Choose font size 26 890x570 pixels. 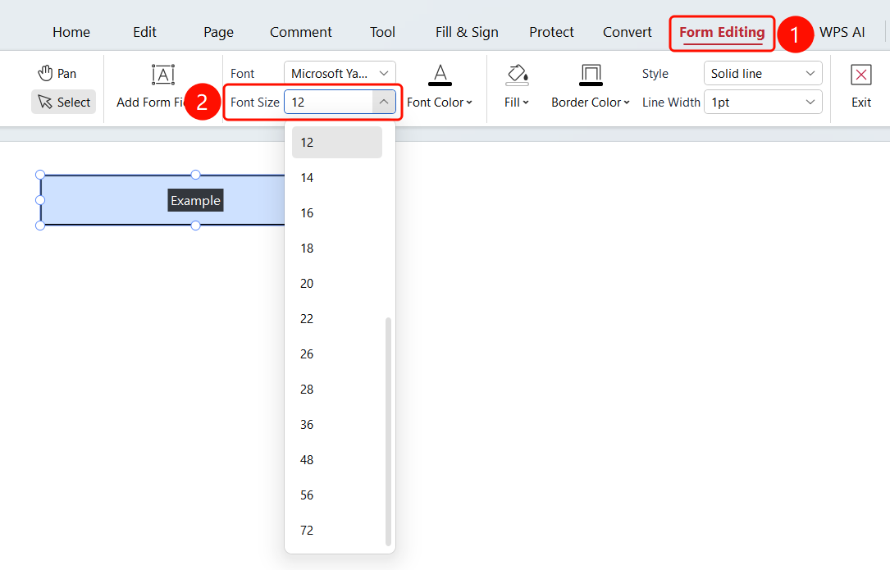tap(337, 353)
